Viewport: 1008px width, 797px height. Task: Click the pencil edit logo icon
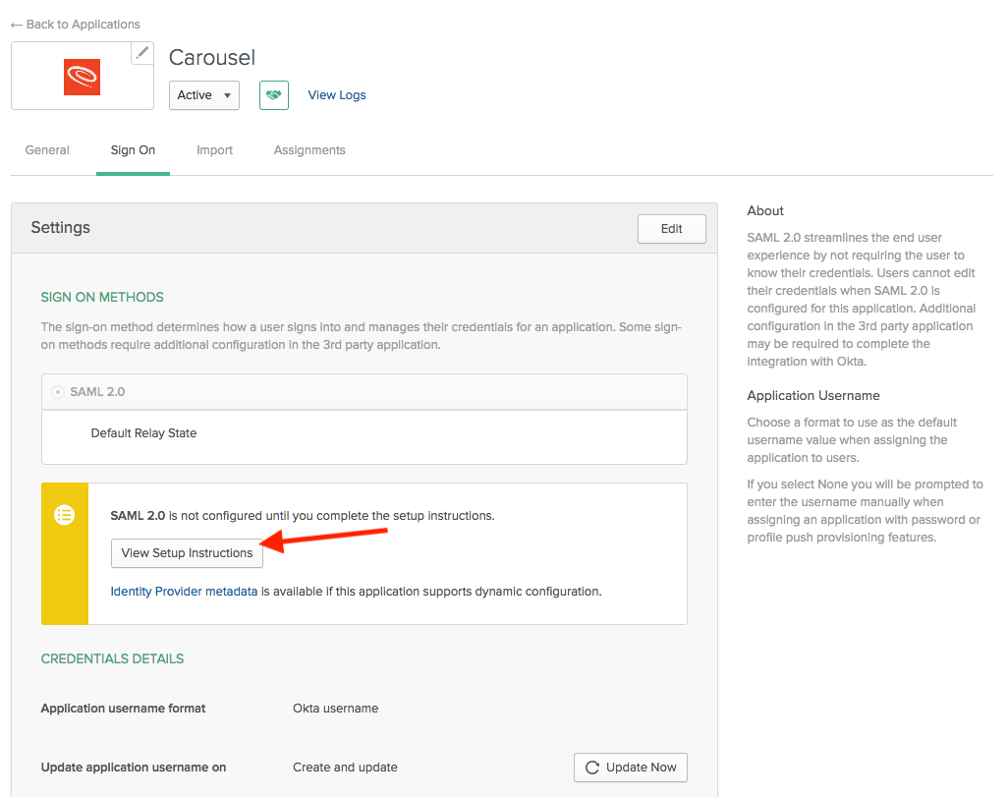[142, 53]
